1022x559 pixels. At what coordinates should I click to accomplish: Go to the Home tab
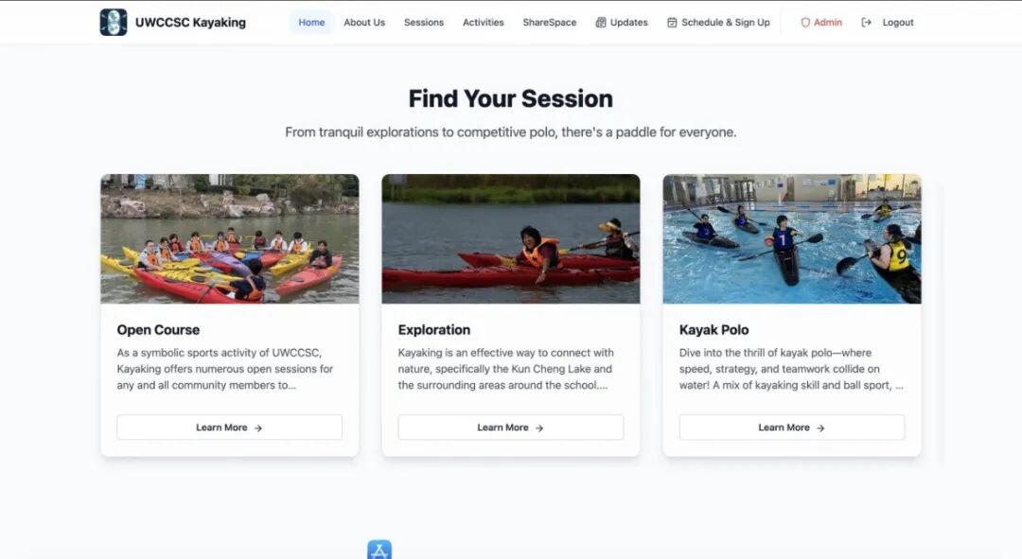point(311,22)
